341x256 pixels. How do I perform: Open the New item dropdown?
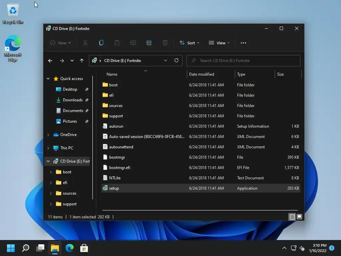point(61,43)
